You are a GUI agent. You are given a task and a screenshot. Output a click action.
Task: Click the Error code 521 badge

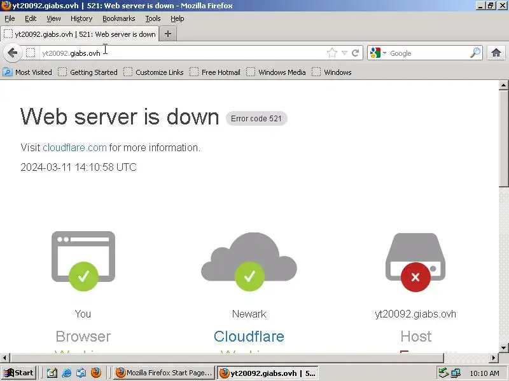(x=256, y=119)
